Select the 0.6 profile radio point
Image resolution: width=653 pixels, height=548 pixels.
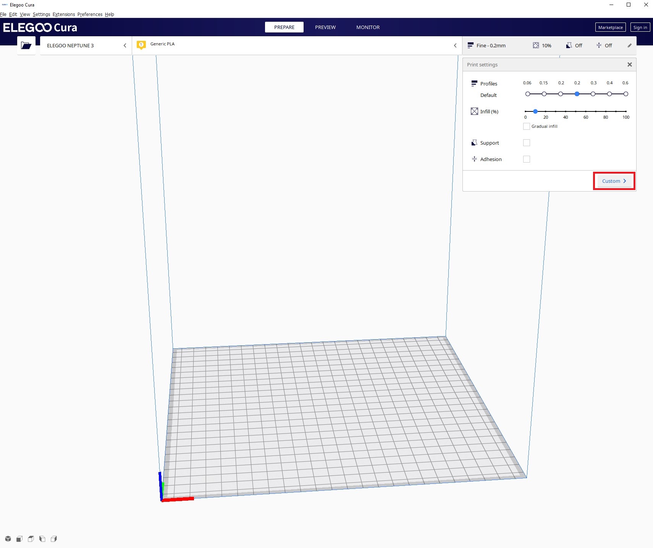(626, 94)
